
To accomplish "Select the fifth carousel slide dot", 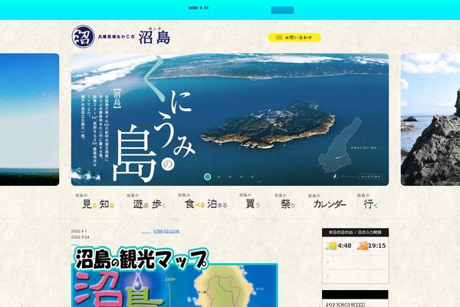I will (252, 177).
